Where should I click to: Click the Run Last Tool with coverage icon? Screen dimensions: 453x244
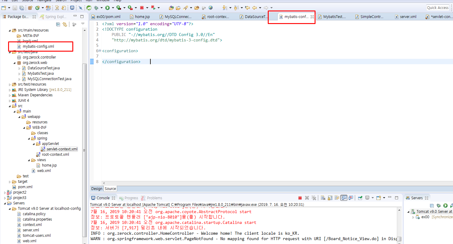[x=119, y=8]
